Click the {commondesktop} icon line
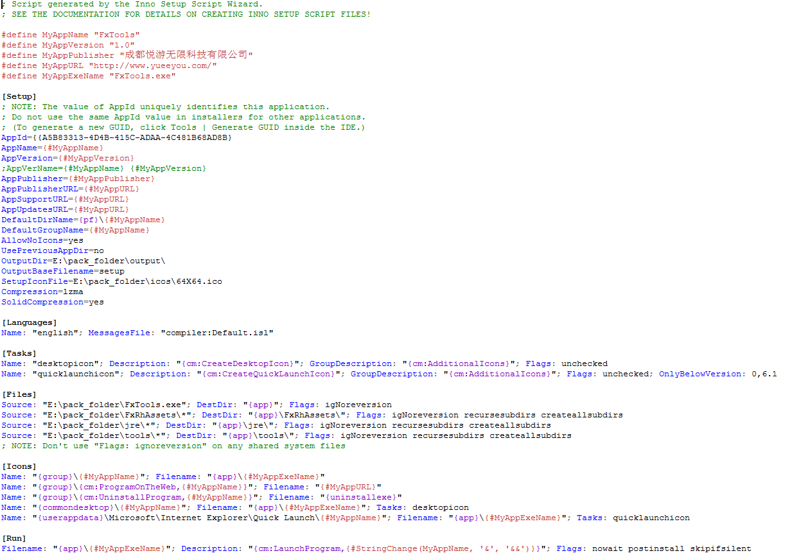This screenshot has height=560, width=794. coord(235,507)
